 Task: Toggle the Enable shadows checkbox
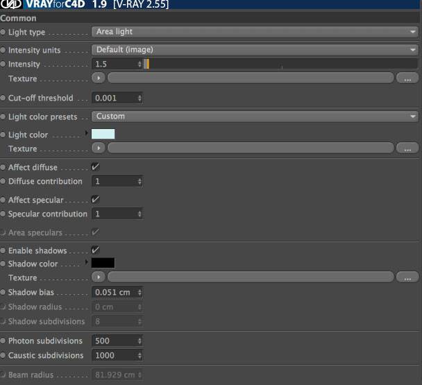point(95,250)
